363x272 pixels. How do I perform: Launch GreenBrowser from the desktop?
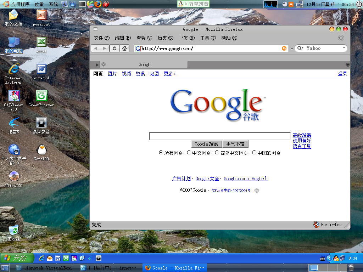41,98
